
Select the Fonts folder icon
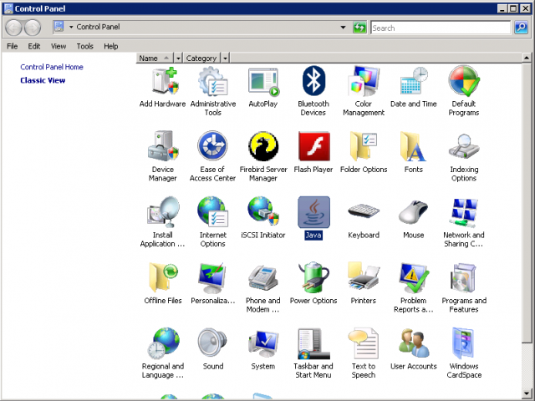click(414, 153)
